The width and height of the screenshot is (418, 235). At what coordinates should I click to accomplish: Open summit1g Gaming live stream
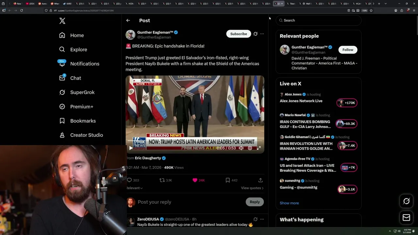coord(298,188)
